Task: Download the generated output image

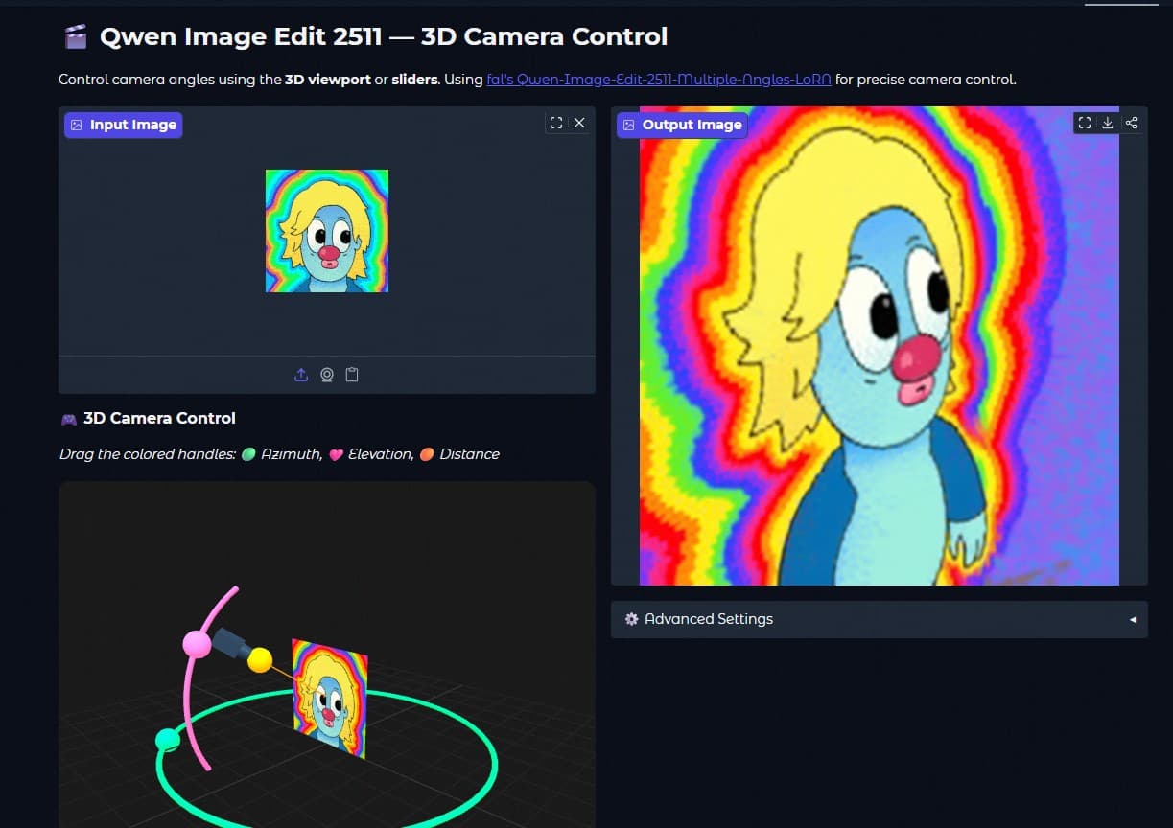Action: (x=1107, y=123)
